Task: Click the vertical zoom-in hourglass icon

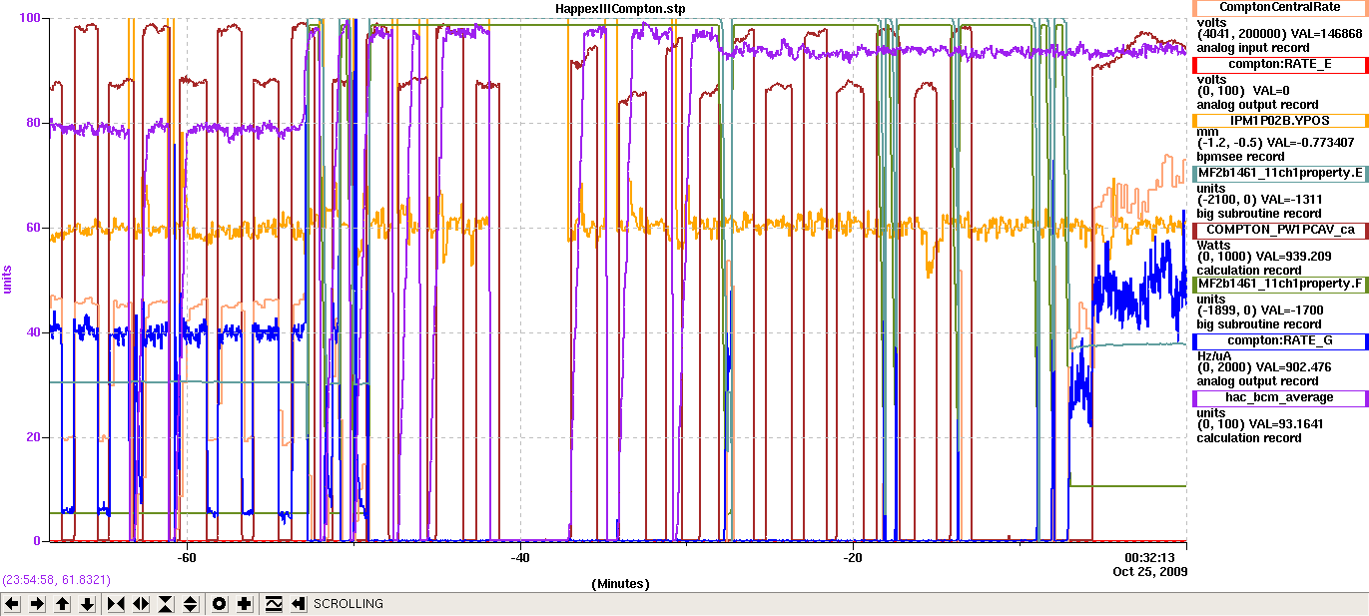Action: [166, 604]
